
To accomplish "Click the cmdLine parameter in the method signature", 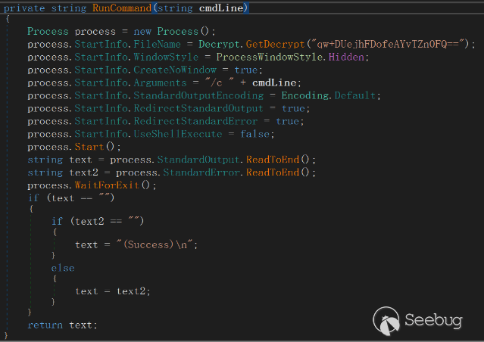I will click(221, 8).
